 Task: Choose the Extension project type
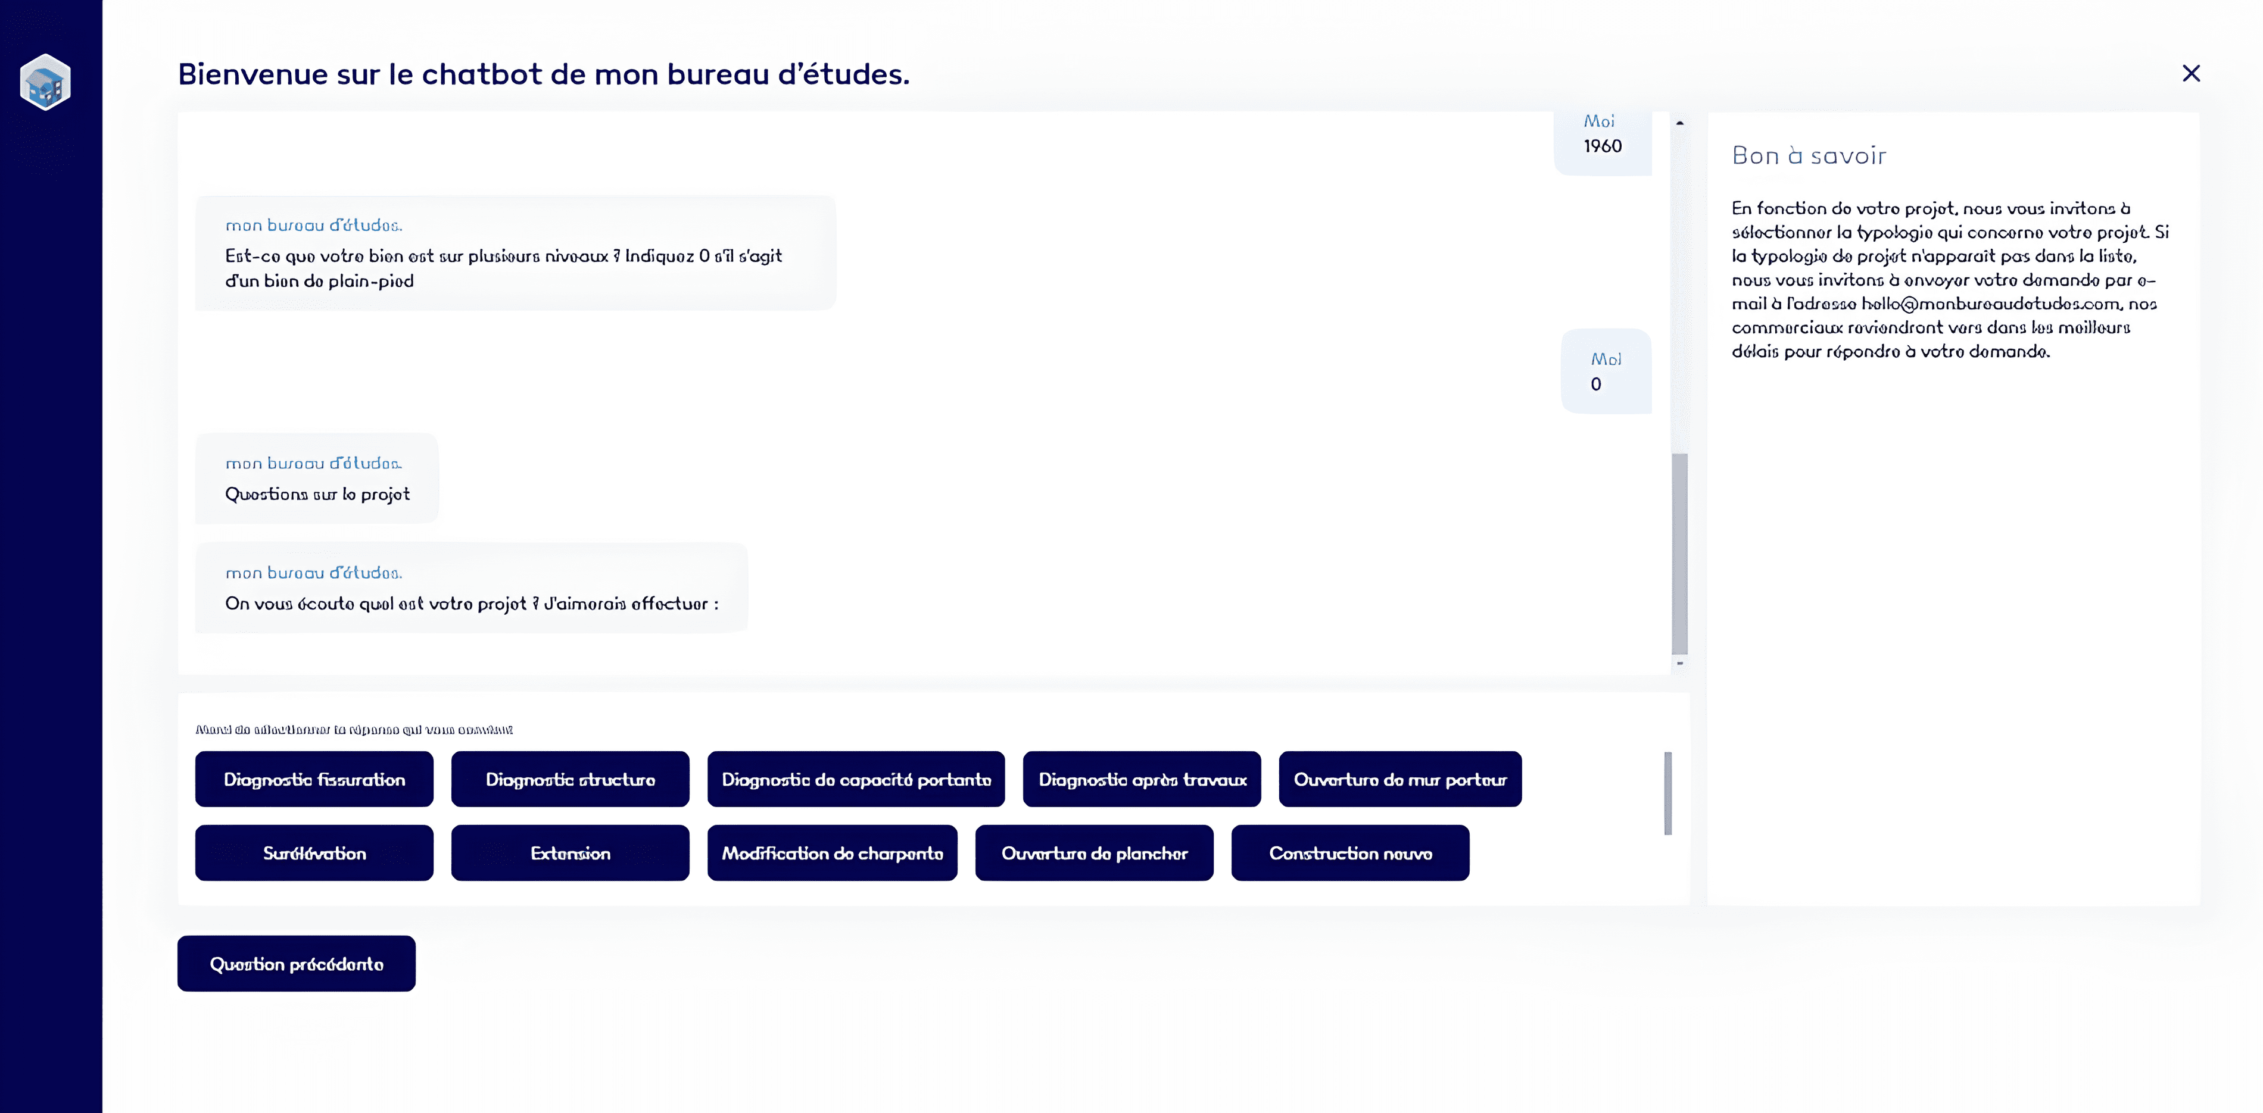tap(570, 853)
